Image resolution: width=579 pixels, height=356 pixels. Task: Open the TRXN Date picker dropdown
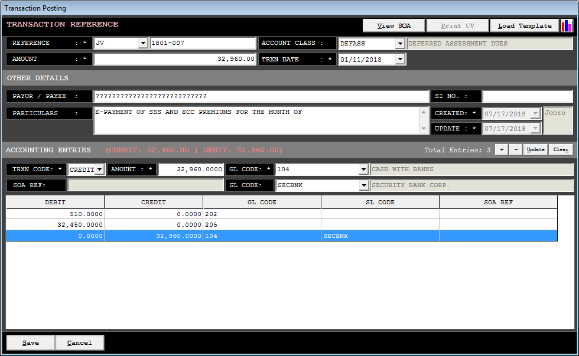pos(399,59)
